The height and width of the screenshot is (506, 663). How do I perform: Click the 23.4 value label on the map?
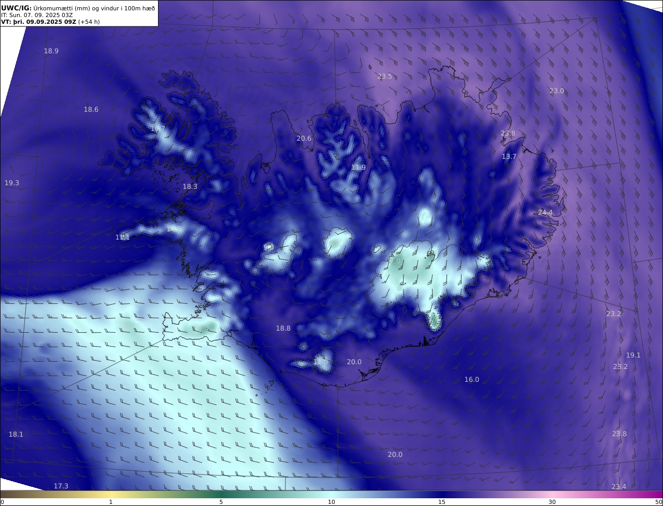point(619,487)
